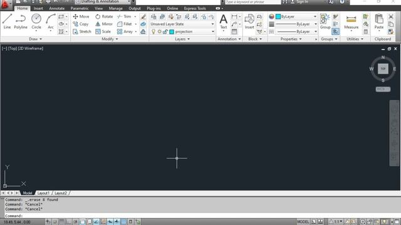Activate the Scale command
This screenshot has height=225, width=401.
point(103,31)
